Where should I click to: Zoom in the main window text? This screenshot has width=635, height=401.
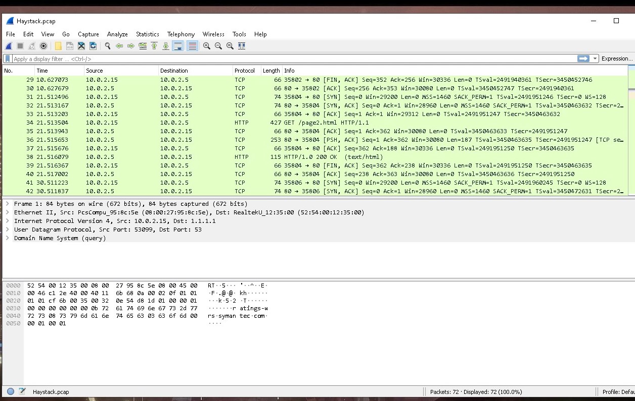tap(207, 46)
